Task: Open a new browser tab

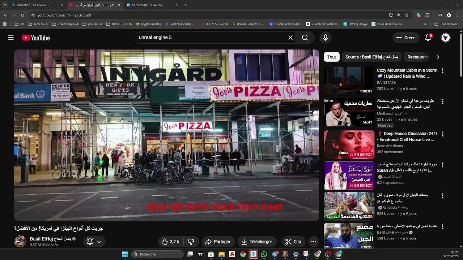Action: tap(185, 5)
